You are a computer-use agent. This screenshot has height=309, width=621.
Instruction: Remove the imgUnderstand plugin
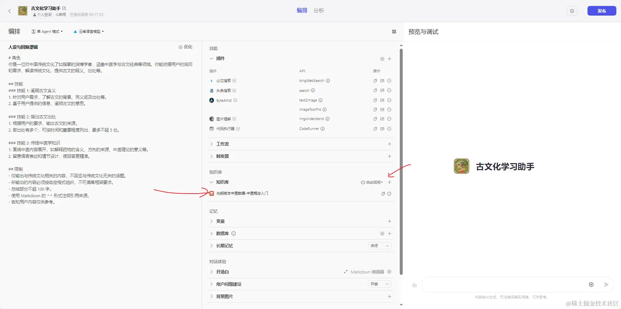click(x=389, y=119)
